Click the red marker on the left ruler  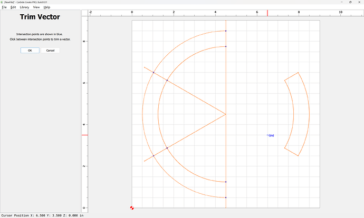[x=84, y=135]
